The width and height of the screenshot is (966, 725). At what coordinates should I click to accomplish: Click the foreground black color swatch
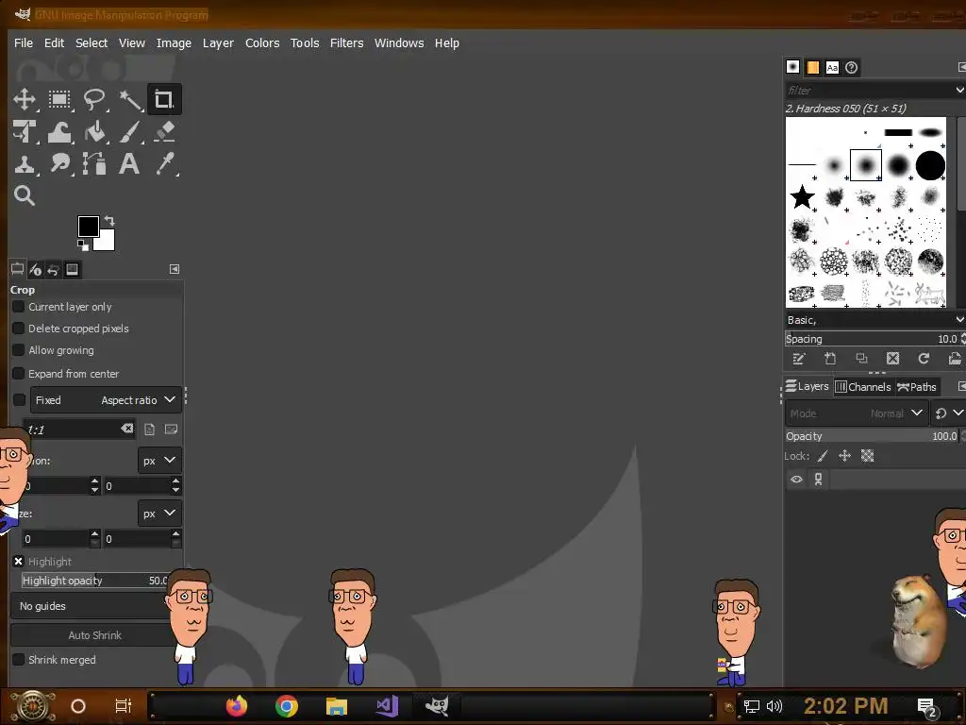pyautogui.click(x=88, y=227)
